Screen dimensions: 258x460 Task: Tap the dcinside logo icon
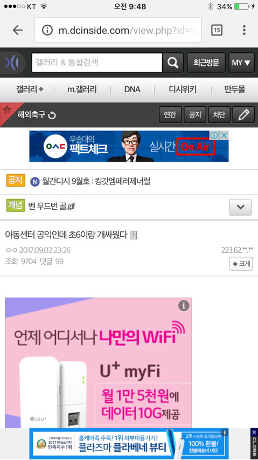[x=12, y=63]
